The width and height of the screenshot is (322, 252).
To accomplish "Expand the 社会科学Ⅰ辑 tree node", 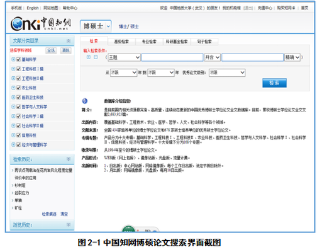I will tap(13, 116).
